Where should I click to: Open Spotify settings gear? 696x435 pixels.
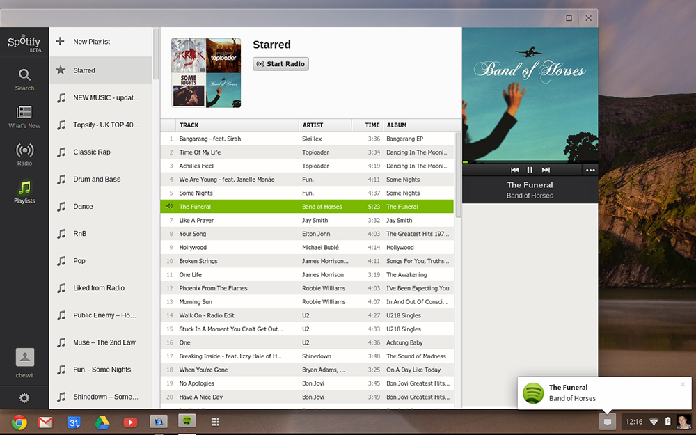[24, 398]
